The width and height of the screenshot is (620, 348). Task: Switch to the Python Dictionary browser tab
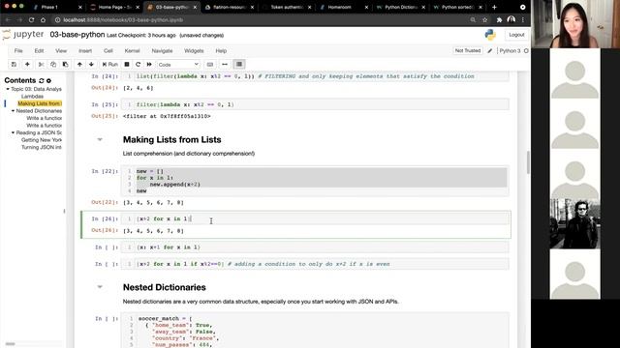[x=401, y=7]
